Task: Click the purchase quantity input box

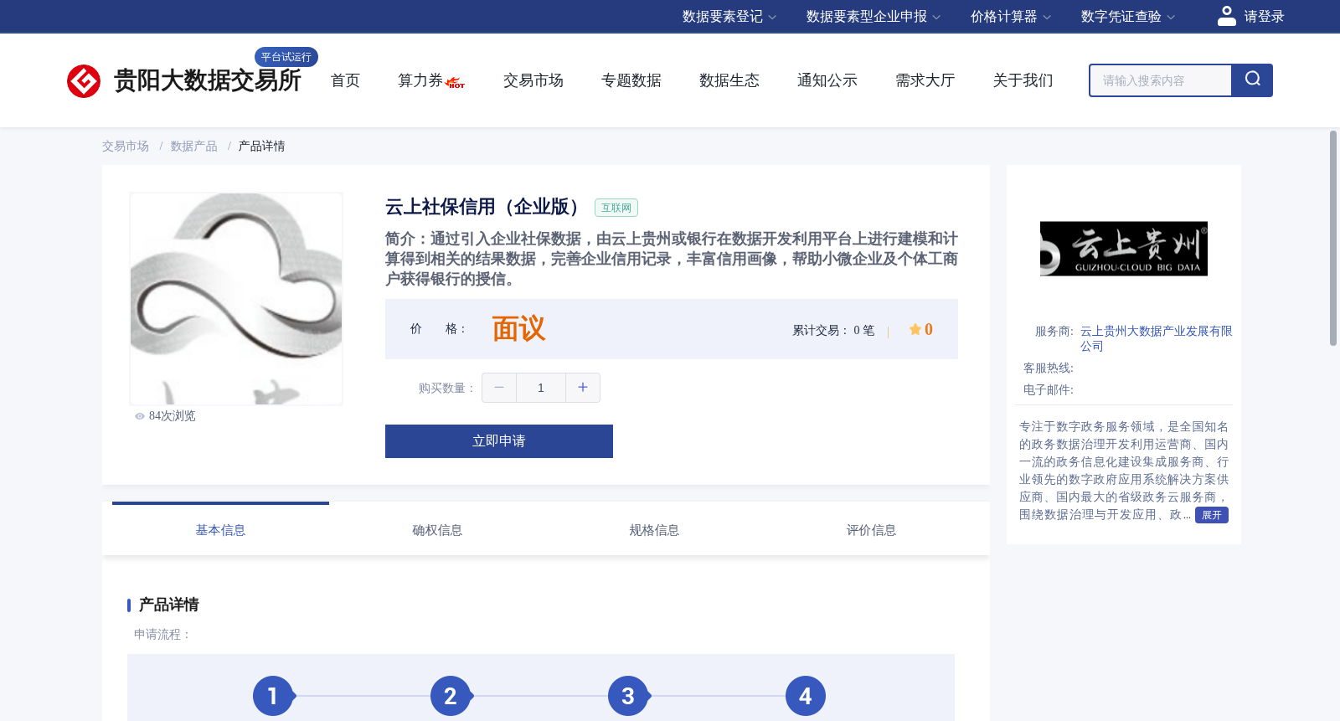Action: [541, 388]
